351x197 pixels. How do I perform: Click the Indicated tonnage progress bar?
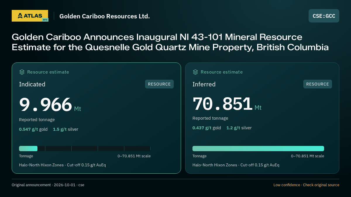(x=85, y=149)
